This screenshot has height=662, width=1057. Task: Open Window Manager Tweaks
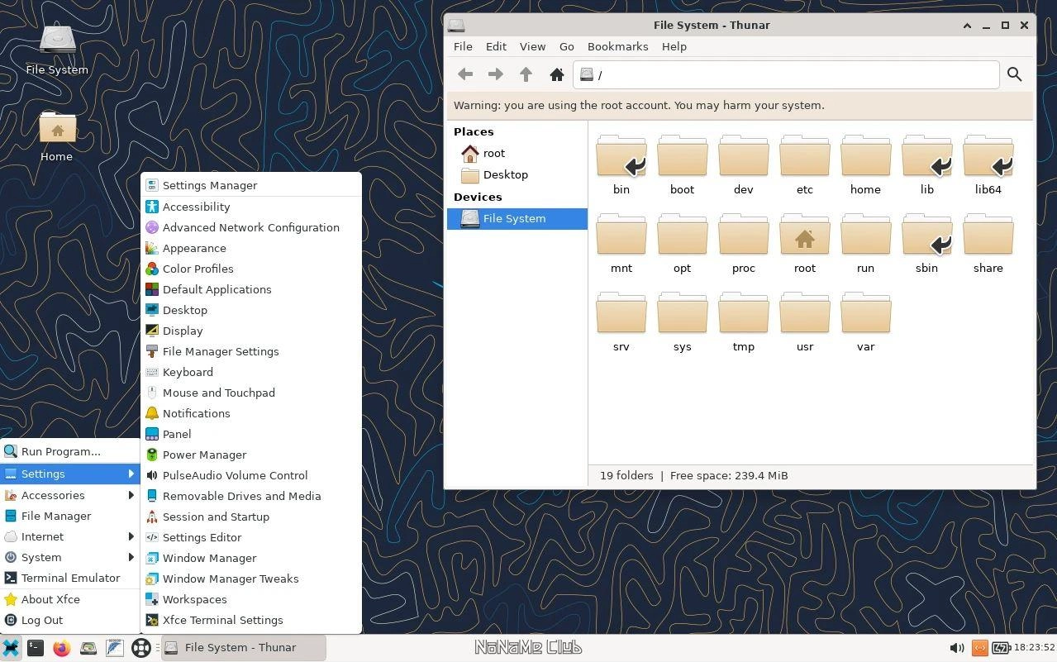pos(251,579)
